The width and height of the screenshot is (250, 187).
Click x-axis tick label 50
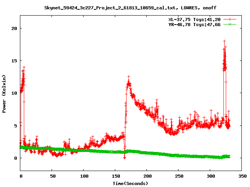(53, 176)
